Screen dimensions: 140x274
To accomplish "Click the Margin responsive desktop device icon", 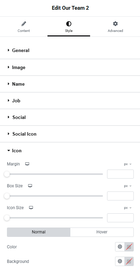I will pyautogui.click(x=27, y=164).
